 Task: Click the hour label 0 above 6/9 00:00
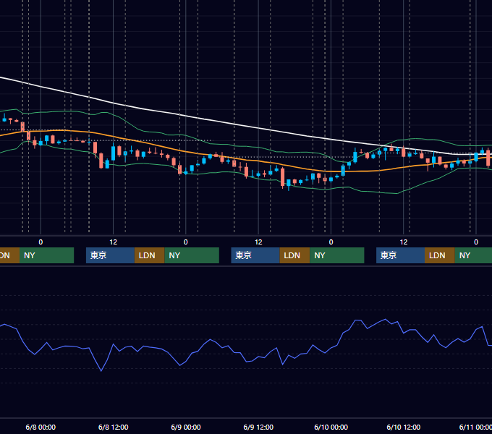tap(186, 242)
